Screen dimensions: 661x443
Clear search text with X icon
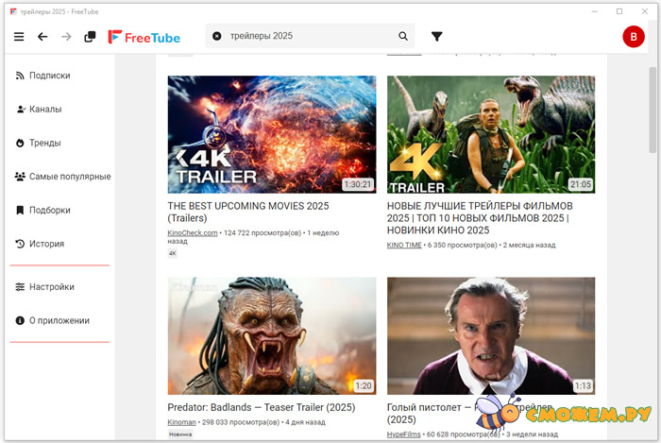(x=216, y=36)
